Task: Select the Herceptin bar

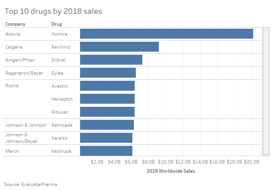Action: click(x=107, y=99)
